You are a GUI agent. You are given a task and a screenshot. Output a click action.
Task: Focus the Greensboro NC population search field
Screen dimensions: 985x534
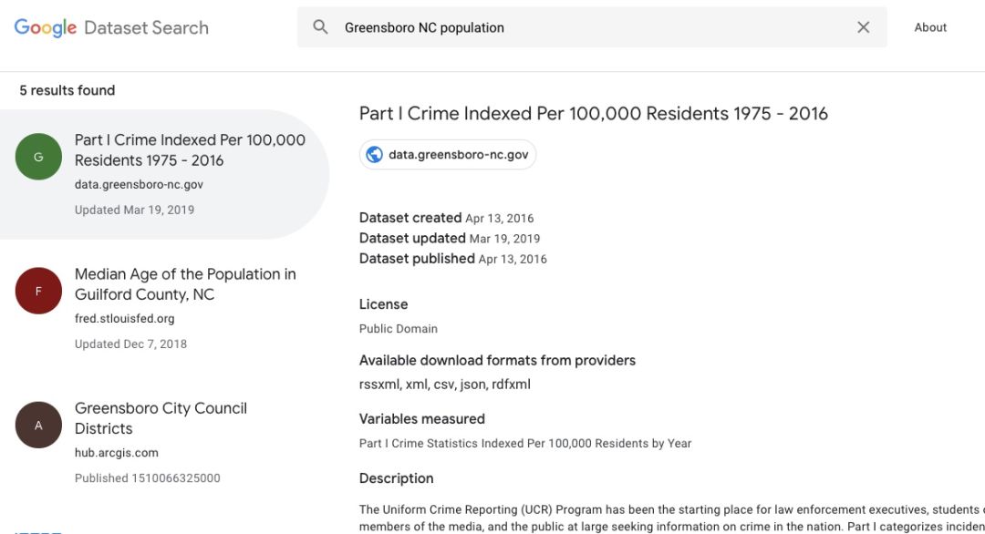click(x=584, y=27)
